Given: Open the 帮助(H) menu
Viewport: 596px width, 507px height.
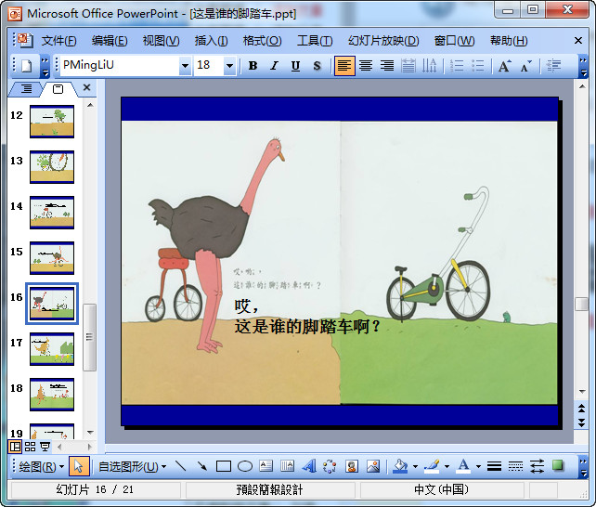Looking at the screenshot, I should 509,41.
